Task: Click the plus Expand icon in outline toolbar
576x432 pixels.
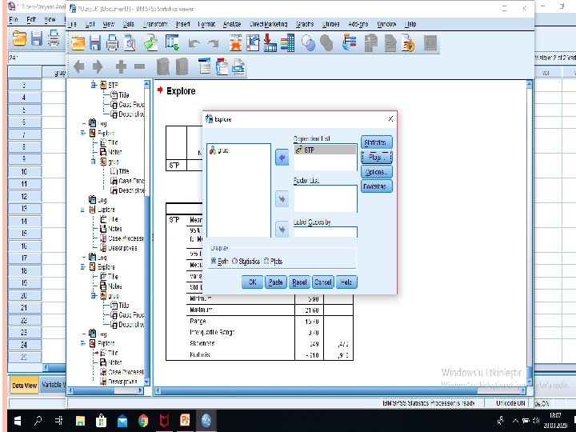Action: (x=121, y=66)
